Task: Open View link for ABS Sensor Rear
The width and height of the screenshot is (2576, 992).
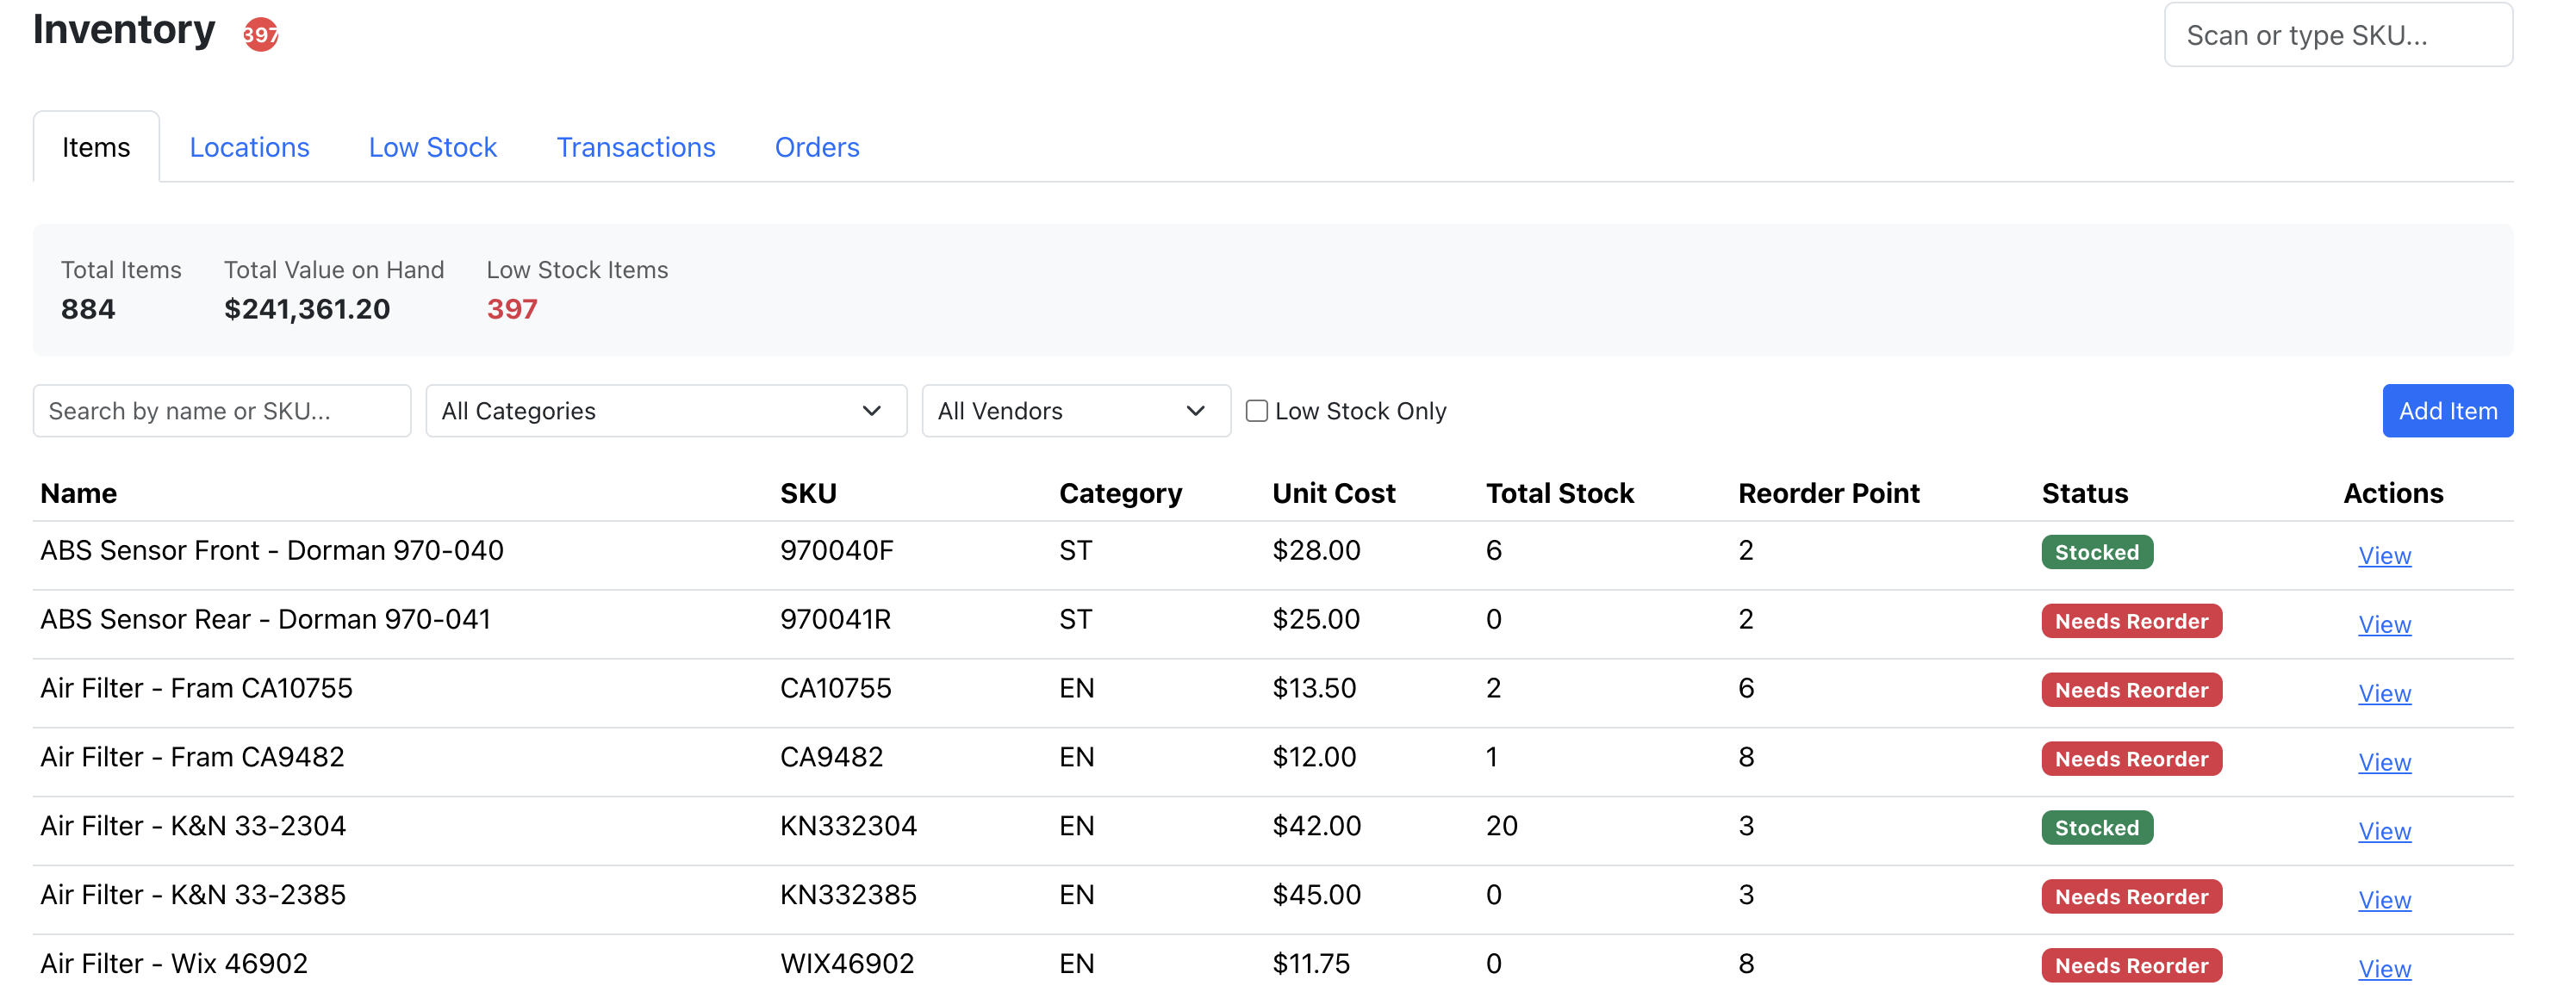Action: [x=2384, y=625]
